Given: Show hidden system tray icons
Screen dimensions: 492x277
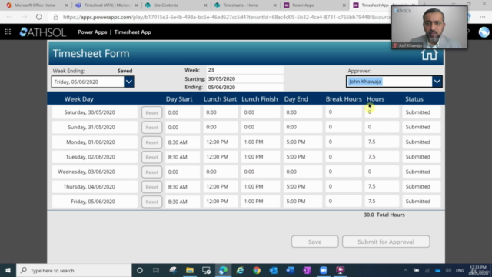Looking at the screenshot, I should 405,270.
